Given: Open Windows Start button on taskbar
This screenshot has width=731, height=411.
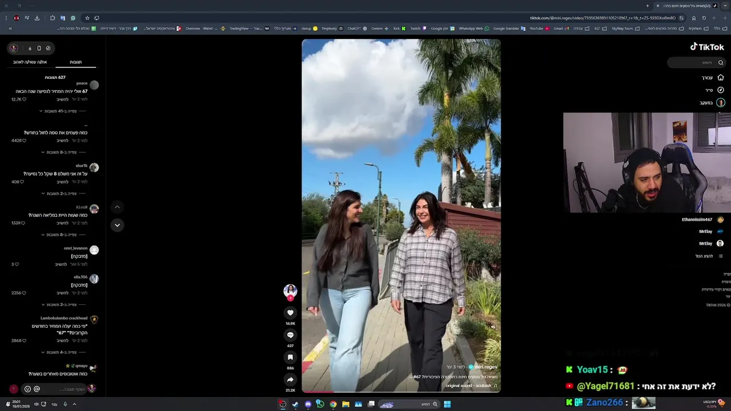Looking at the screenshot, I should 447,404.
